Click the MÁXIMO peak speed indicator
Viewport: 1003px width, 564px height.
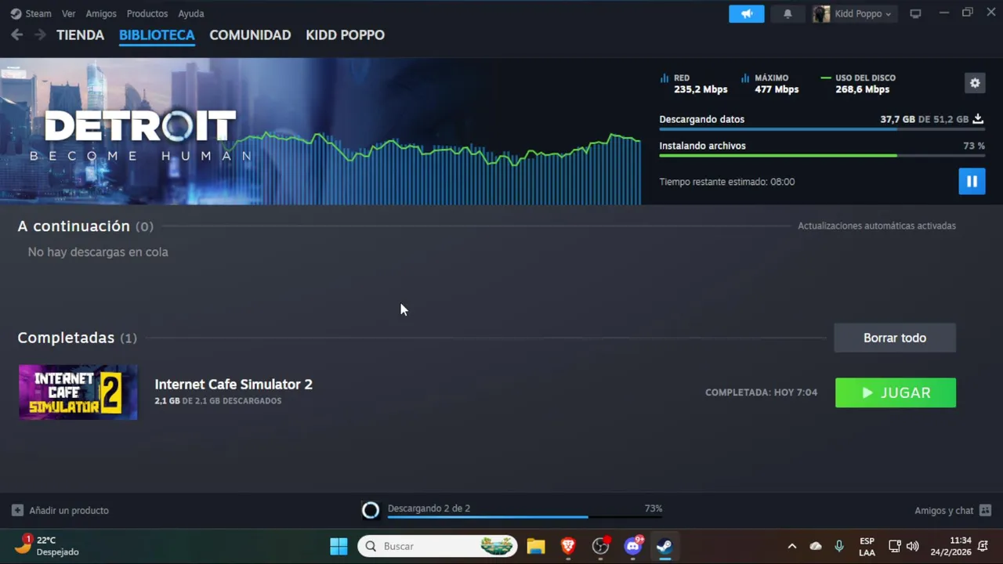coord(769,83)
